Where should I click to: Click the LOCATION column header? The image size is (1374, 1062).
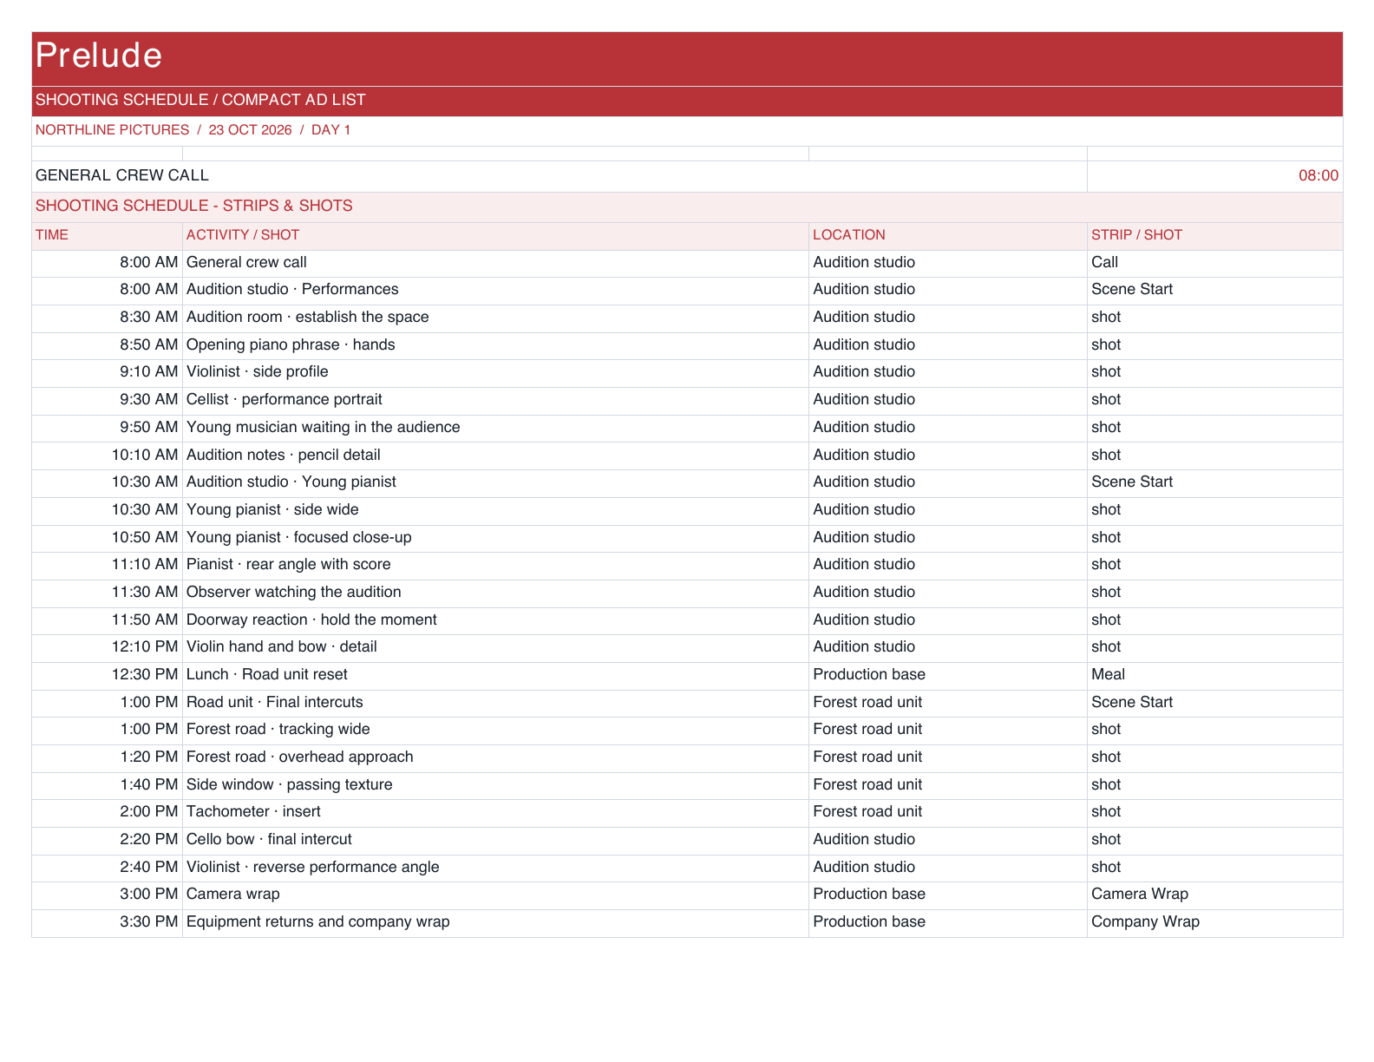[x=947, y=236]
